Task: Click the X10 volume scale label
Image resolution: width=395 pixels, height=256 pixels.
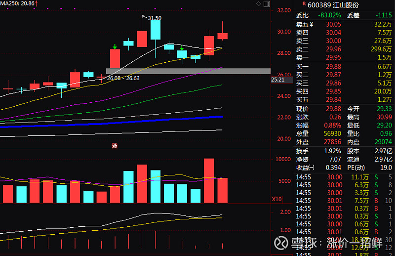Action: pyautogui.click(x=276, y=199)
